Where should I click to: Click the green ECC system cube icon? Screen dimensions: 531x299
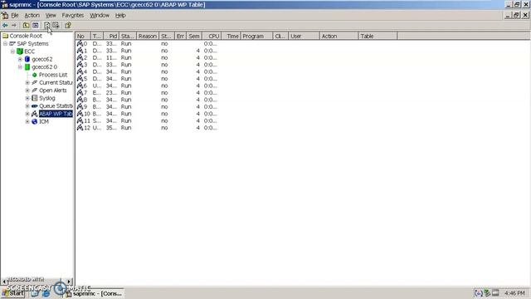click(20, 51)
